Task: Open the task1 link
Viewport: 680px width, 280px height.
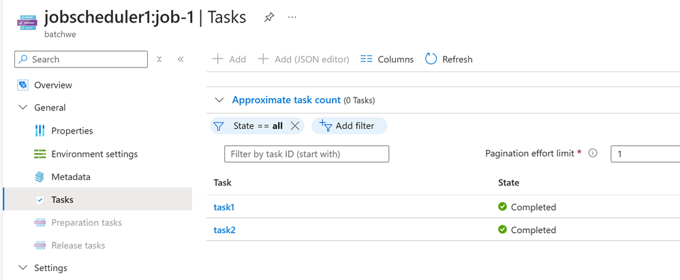Action: pos(223,207)
